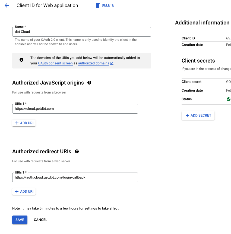The height and width of the screenshot is (234, 231).
Task: Click the green Status check icon
Action: [229, 99]
